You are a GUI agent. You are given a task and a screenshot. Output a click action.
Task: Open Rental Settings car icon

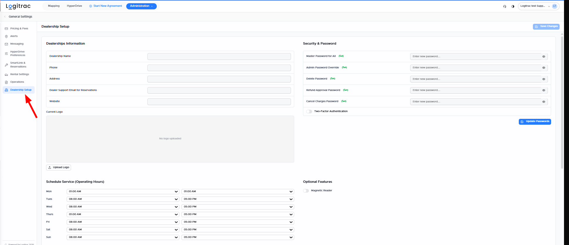pyautogui.click(x=6, y=75)
